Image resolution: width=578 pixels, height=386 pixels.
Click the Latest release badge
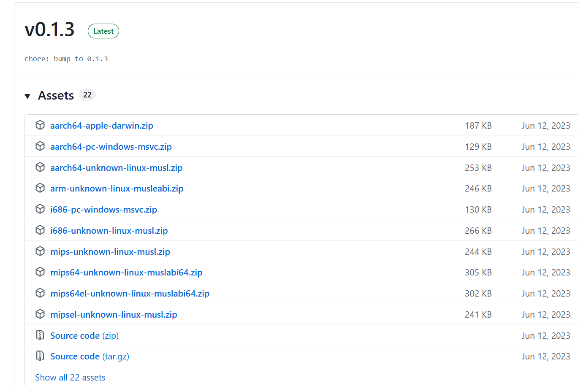[x=103, y=31]
